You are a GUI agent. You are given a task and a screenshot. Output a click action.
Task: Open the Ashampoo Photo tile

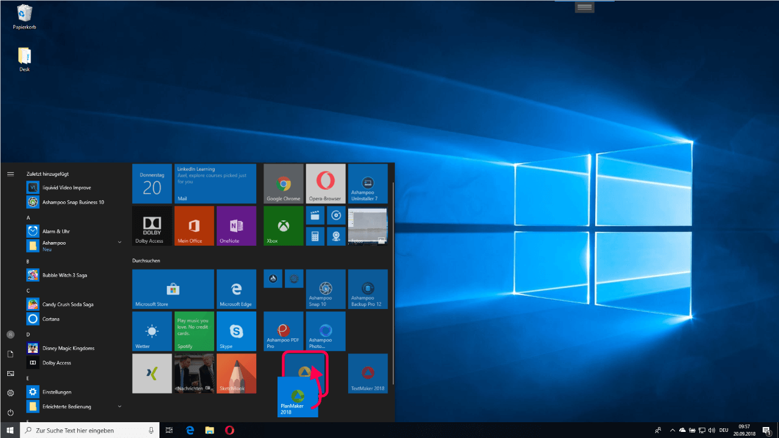tap(326, 331)
